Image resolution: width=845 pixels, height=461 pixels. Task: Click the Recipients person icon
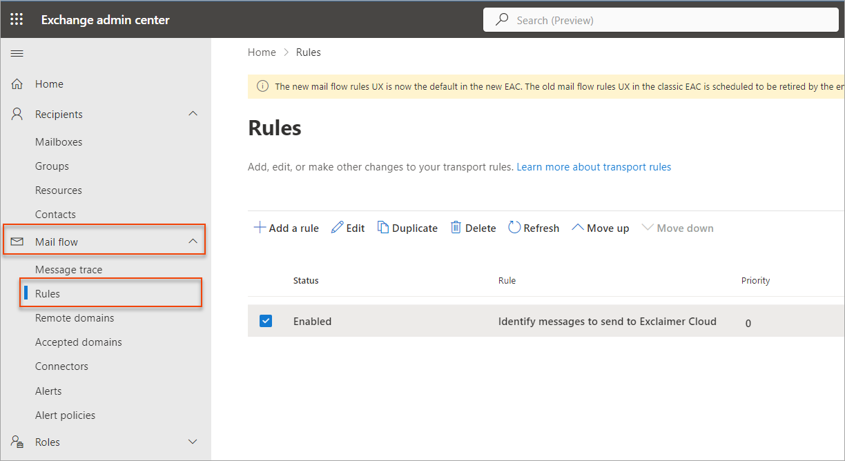[17, 115]
